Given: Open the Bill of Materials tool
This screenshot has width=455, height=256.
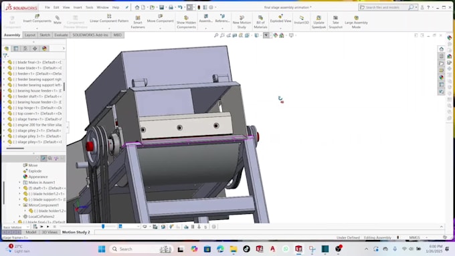Looking at the screenshot, I should coord(260,22).
